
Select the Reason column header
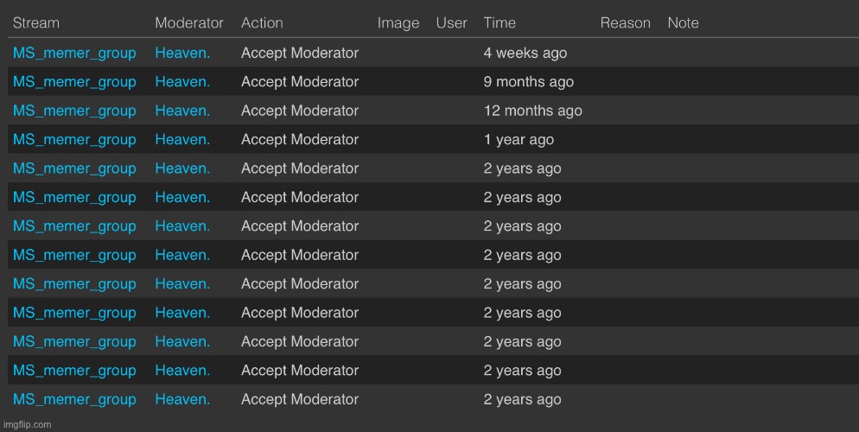pos(625,23)
